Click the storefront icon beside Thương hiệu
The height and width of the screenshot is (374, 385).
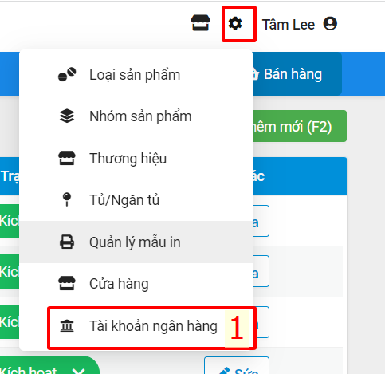pyautogui.click(x=67, y=158)
